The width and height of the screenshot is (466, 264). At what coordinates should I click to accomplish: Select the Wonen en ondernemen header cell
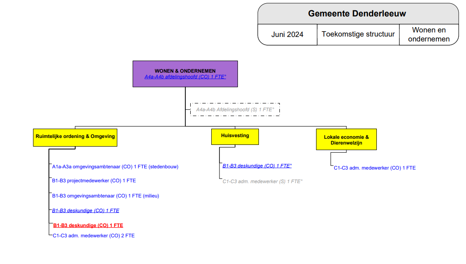[429, 34]
